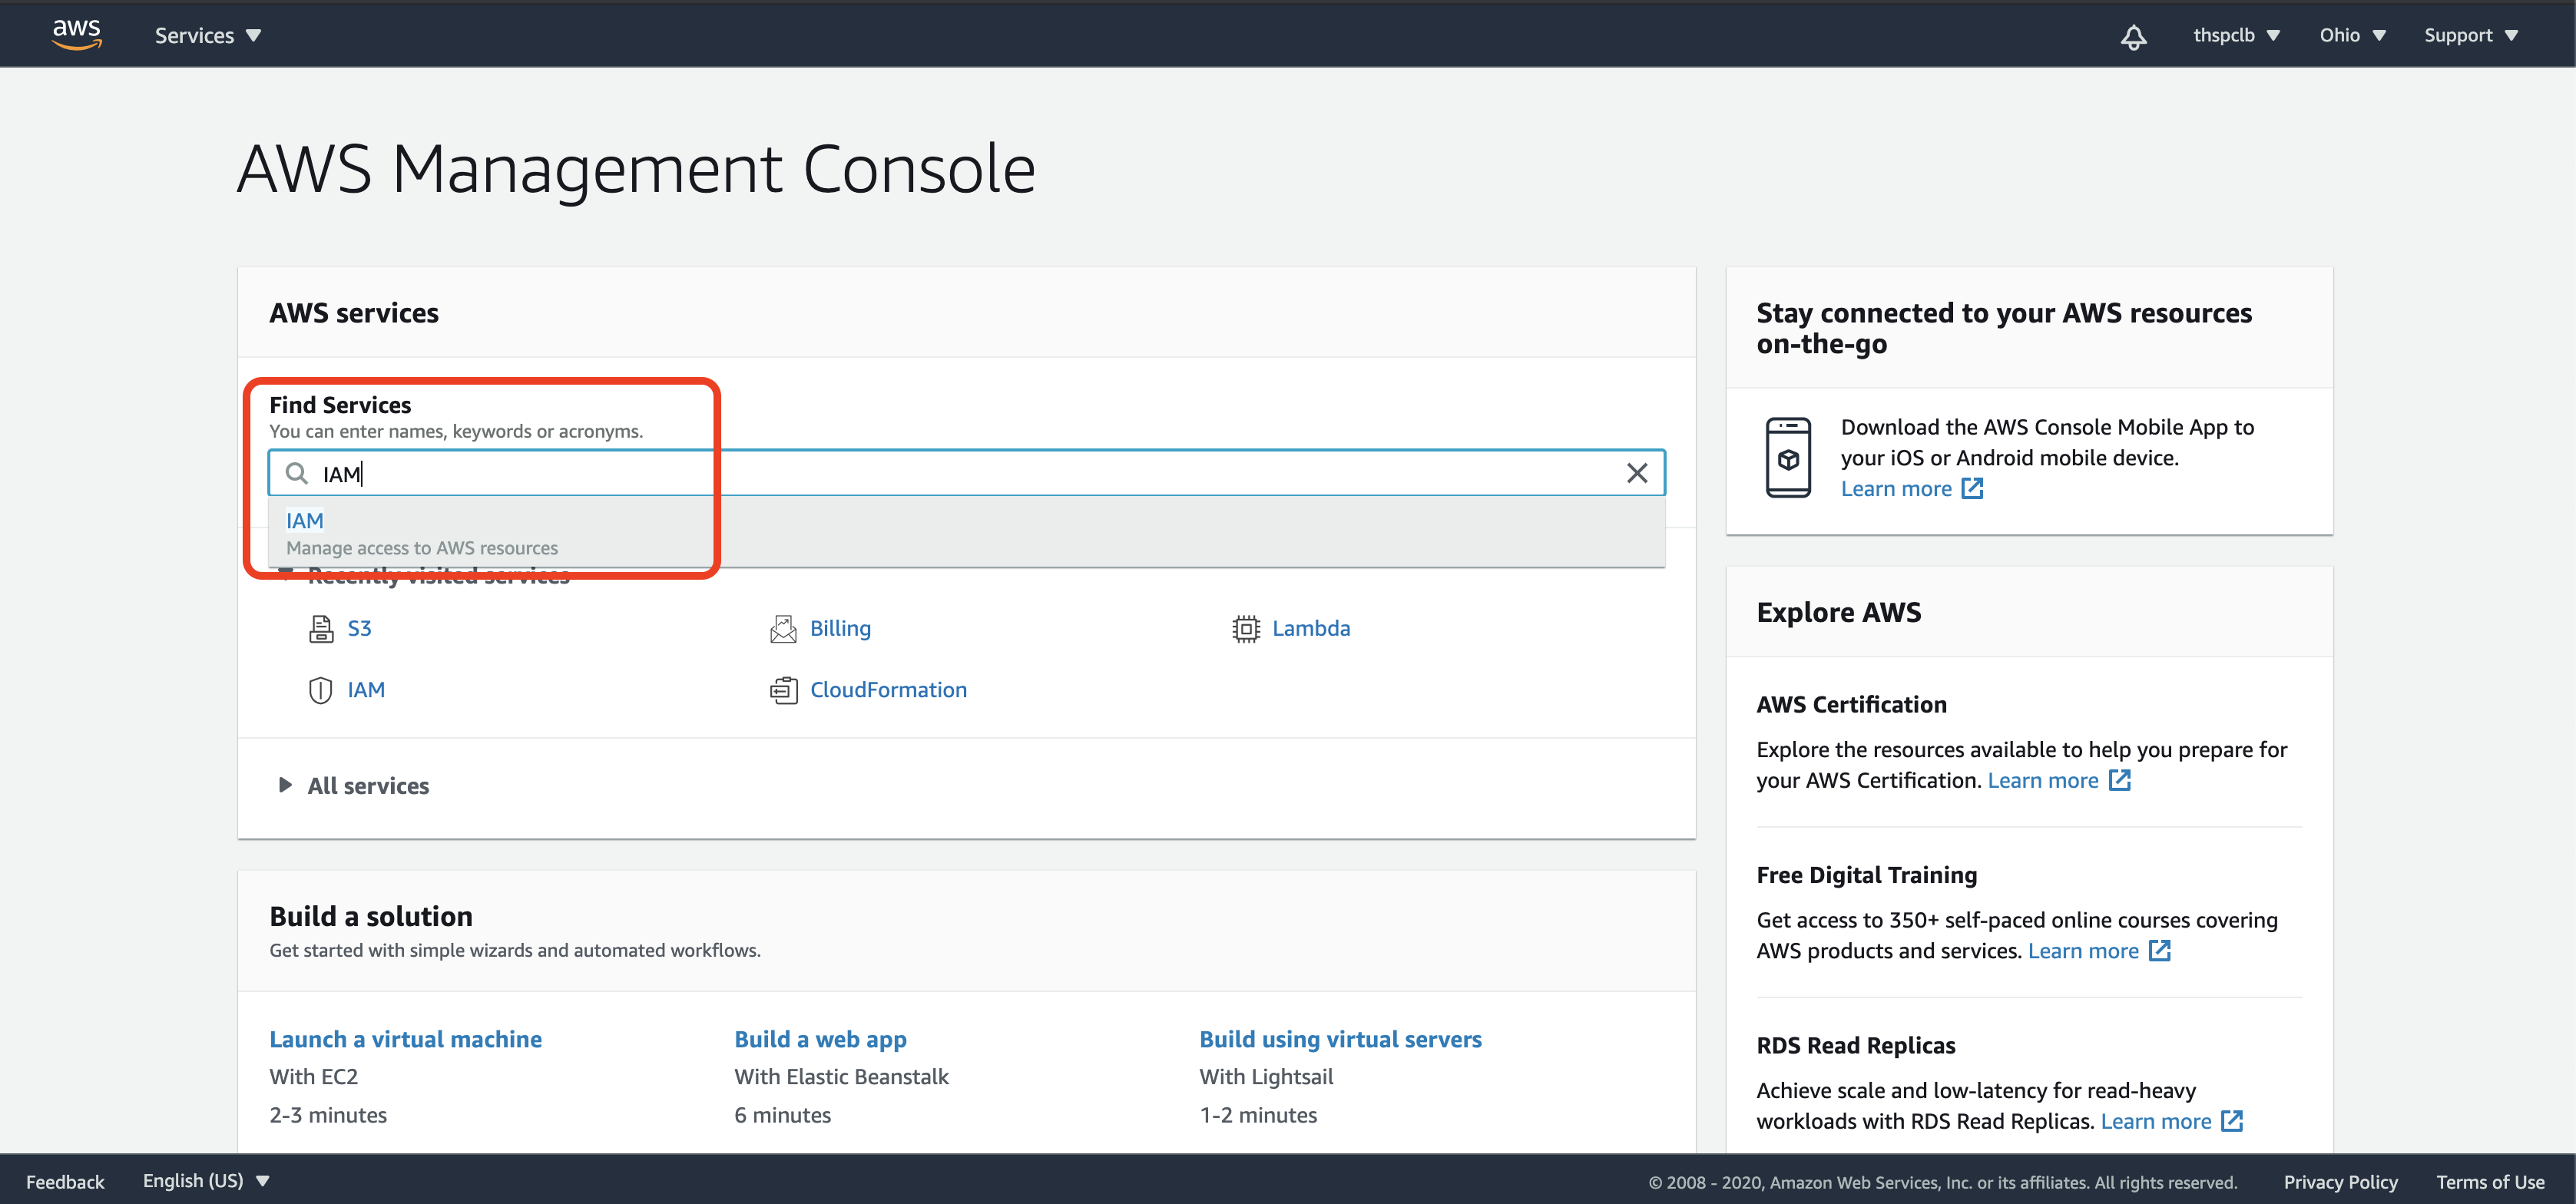Click the 'With EC2' description text
Image resolution: width=2576 pixels, height=1204 pixels.
313,1077
